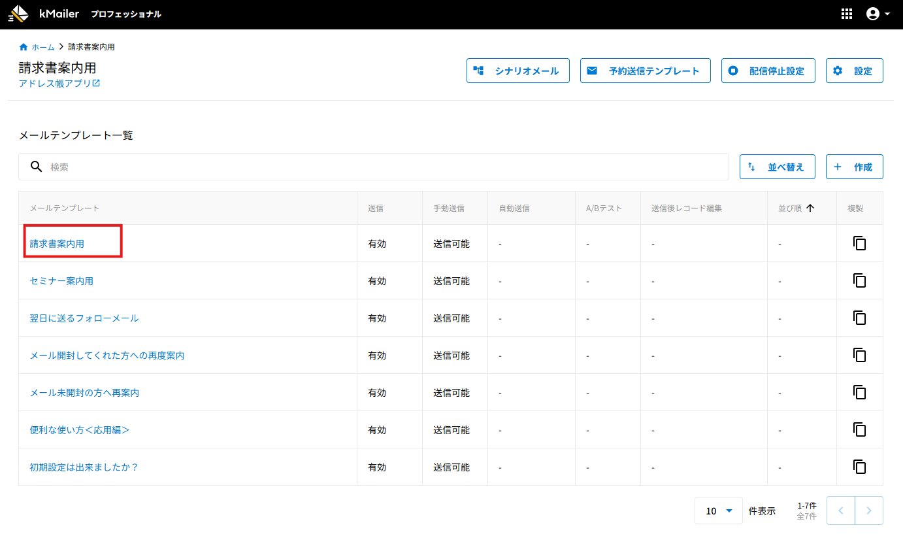Expand the rows-per-page dropdown showing 10

(719, 511)
